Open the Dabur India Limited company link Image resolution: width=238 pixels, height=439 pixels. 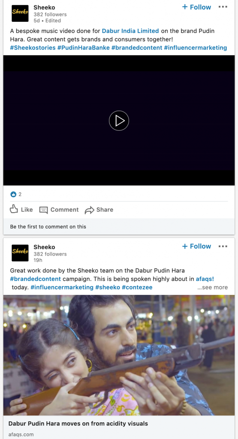click(130, 31)
